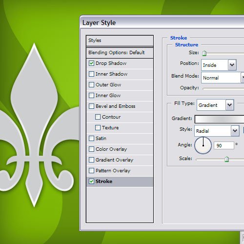Tick the Texture sub-option checkbox
This screenshot has width=244, height=244.
click(98, 128)
